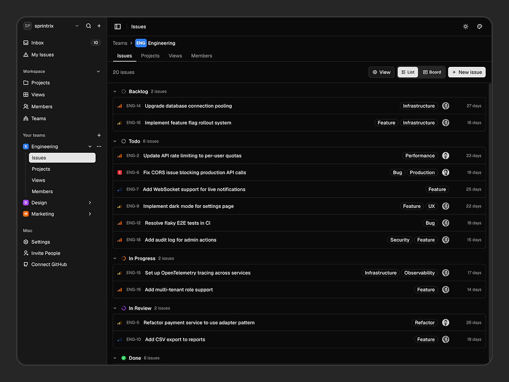Click Invite People in sidebar

click(x=61, y=253)
